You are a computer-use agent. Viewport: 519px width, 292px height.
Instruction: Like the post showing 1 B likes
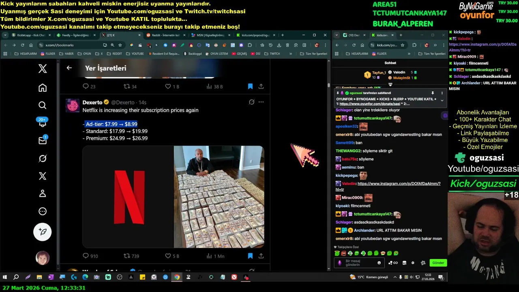pyautogui.click(x=172, y=86)
